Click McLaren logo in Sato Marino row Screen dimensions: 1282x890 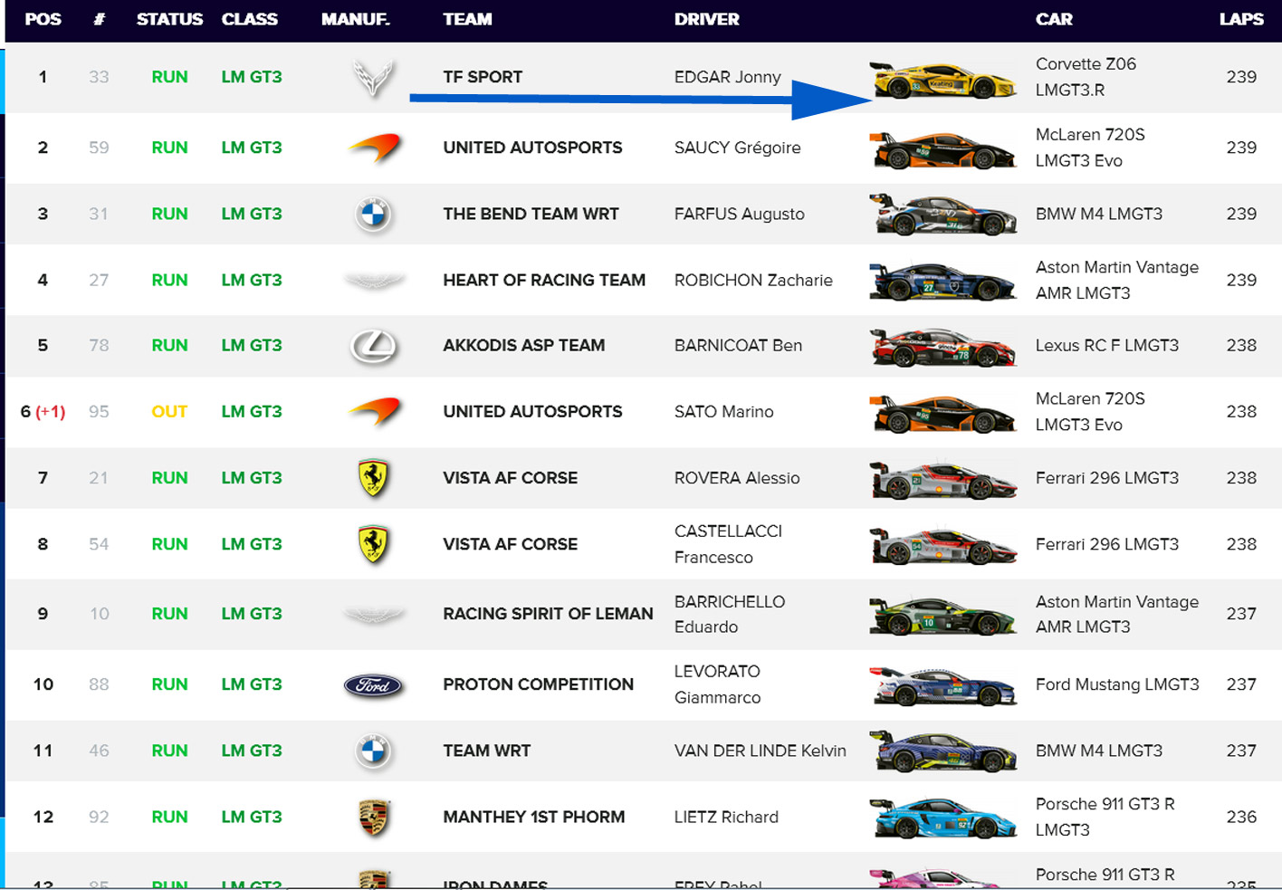375,412
